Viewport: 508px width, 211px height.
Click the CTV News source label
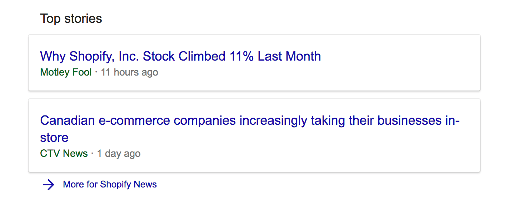(x=64, y=154)
